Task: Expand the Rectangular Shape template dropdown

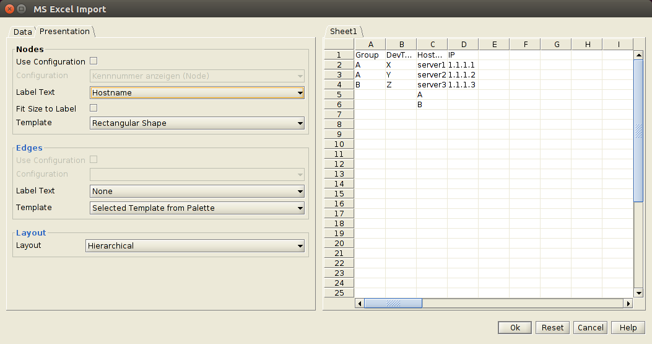Action: (x=197, y=123)
